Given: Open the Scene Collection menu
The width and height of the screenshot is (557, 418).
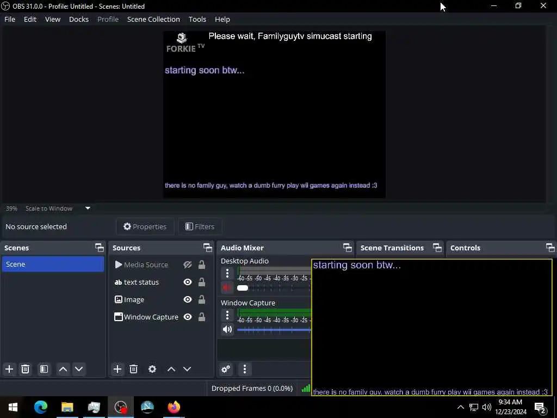Looking at the screenshot, I should pyautogui.click(x=153, y=19).
